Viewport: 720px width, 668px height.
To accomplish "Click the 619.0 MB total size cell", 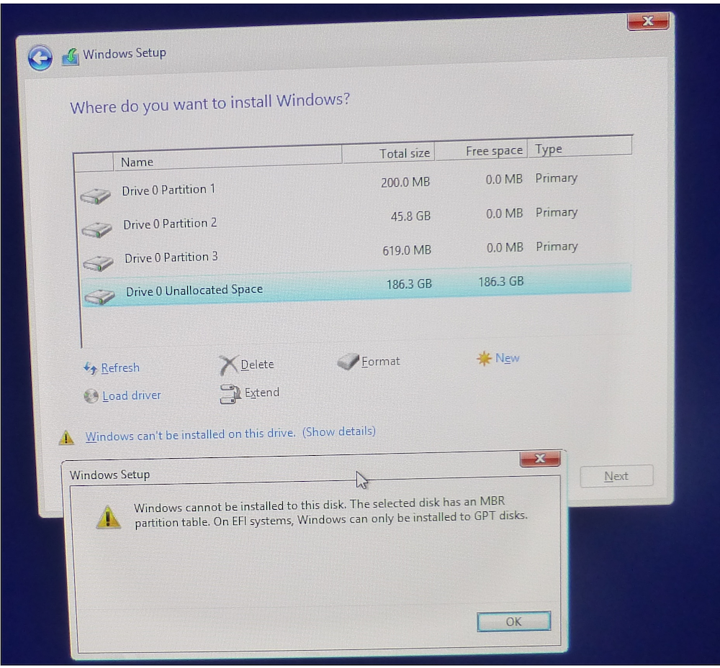I will pos(407,250).
